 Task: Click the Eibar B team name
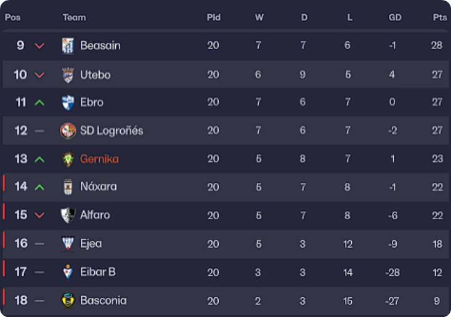pyautogui.click(x=98, y=271)
